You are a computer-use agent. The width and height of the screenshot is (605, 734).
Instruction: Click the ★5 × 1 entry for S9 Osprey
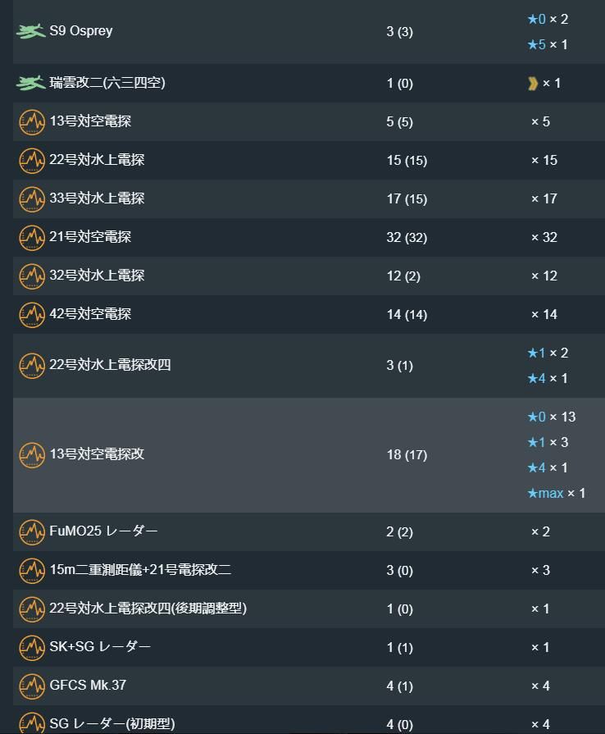tap(548, 44)
